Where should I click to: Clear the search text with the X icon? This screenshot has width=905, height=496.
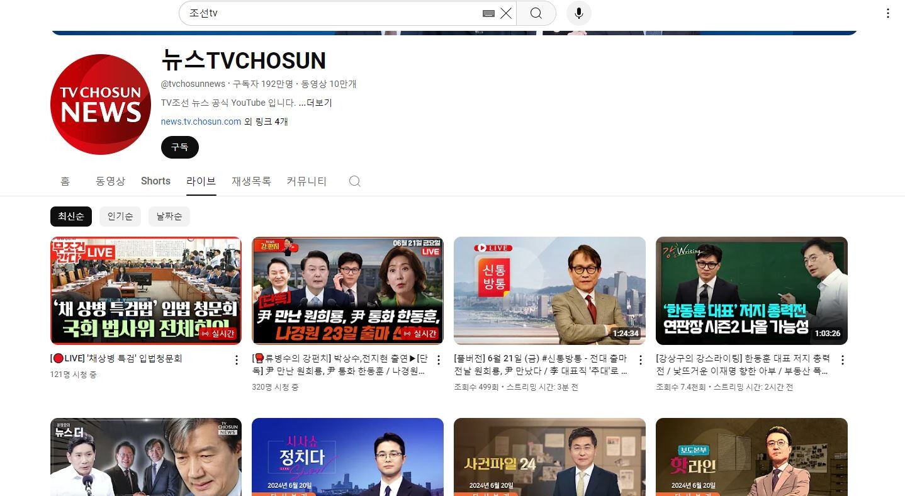click(x=506, y=13)
